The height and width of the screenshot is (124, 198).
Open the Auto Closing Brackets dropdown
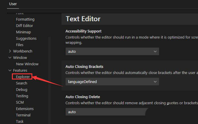pos(112,82)
